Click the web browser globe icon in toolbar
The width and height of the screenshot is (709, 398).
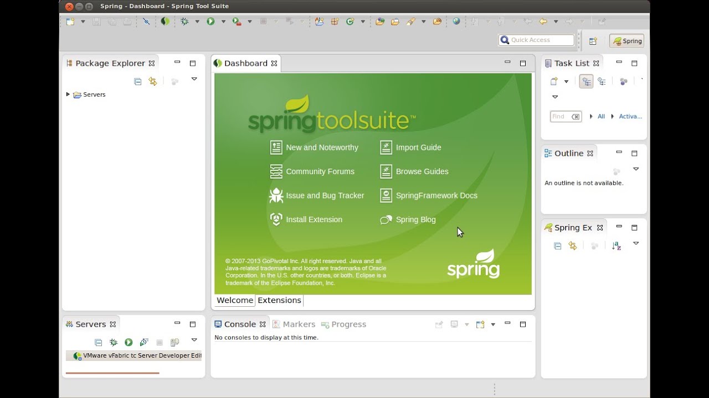456,22
